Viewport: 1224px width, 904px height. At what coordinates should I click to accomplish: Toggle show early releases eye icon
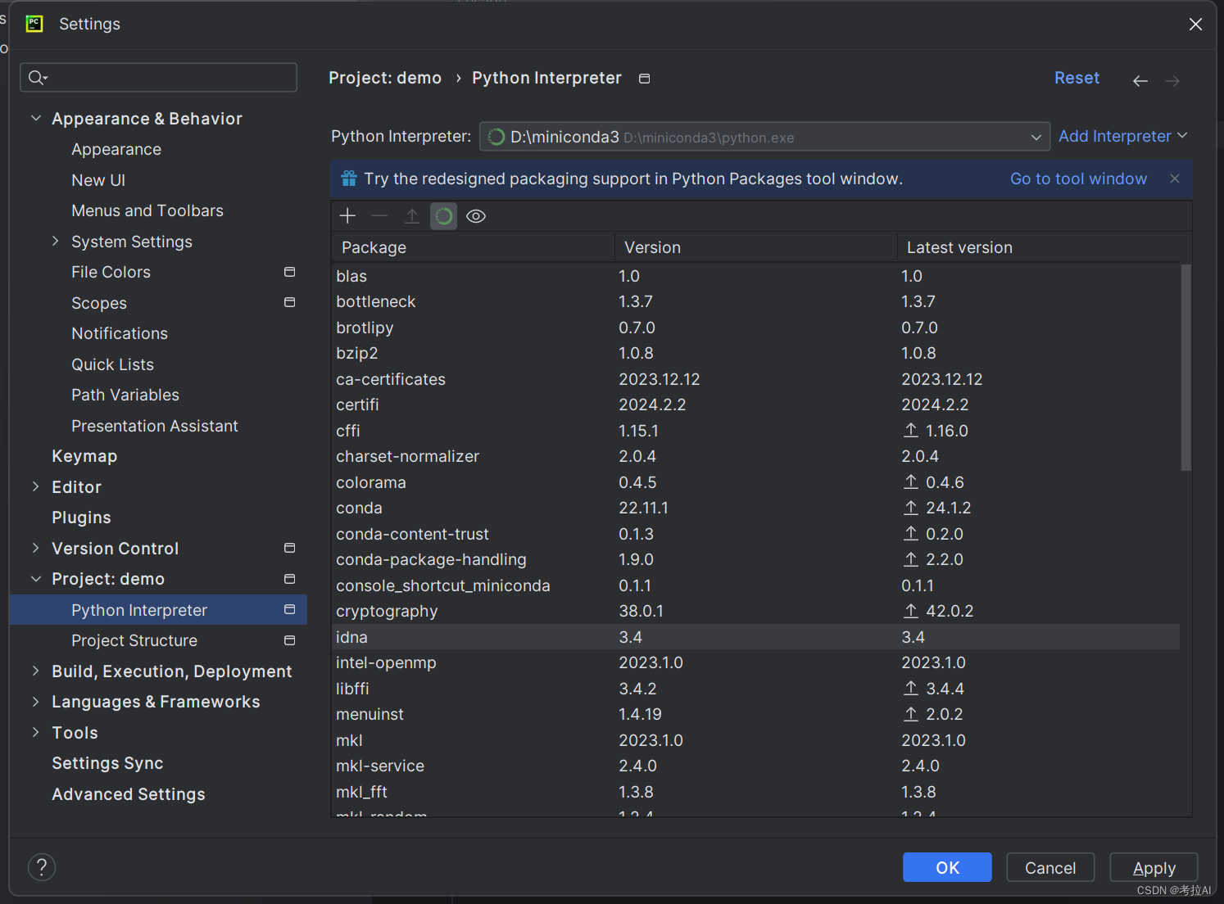(476, 216)
